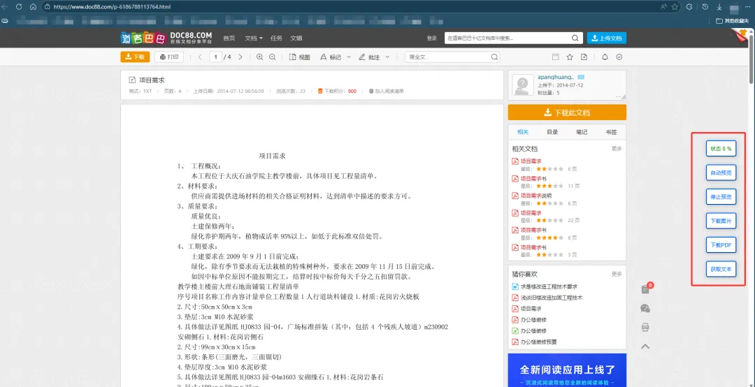Click the DOC88 道客巴巴 logo
Screen dimensions: 755x387
[166, 38]
